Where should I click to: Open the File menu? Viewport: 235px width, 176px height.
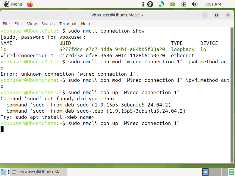point(6,24)
